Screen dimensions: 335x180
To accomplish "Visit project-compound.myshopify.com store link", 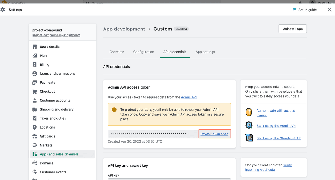I will (x=56, y=35).
